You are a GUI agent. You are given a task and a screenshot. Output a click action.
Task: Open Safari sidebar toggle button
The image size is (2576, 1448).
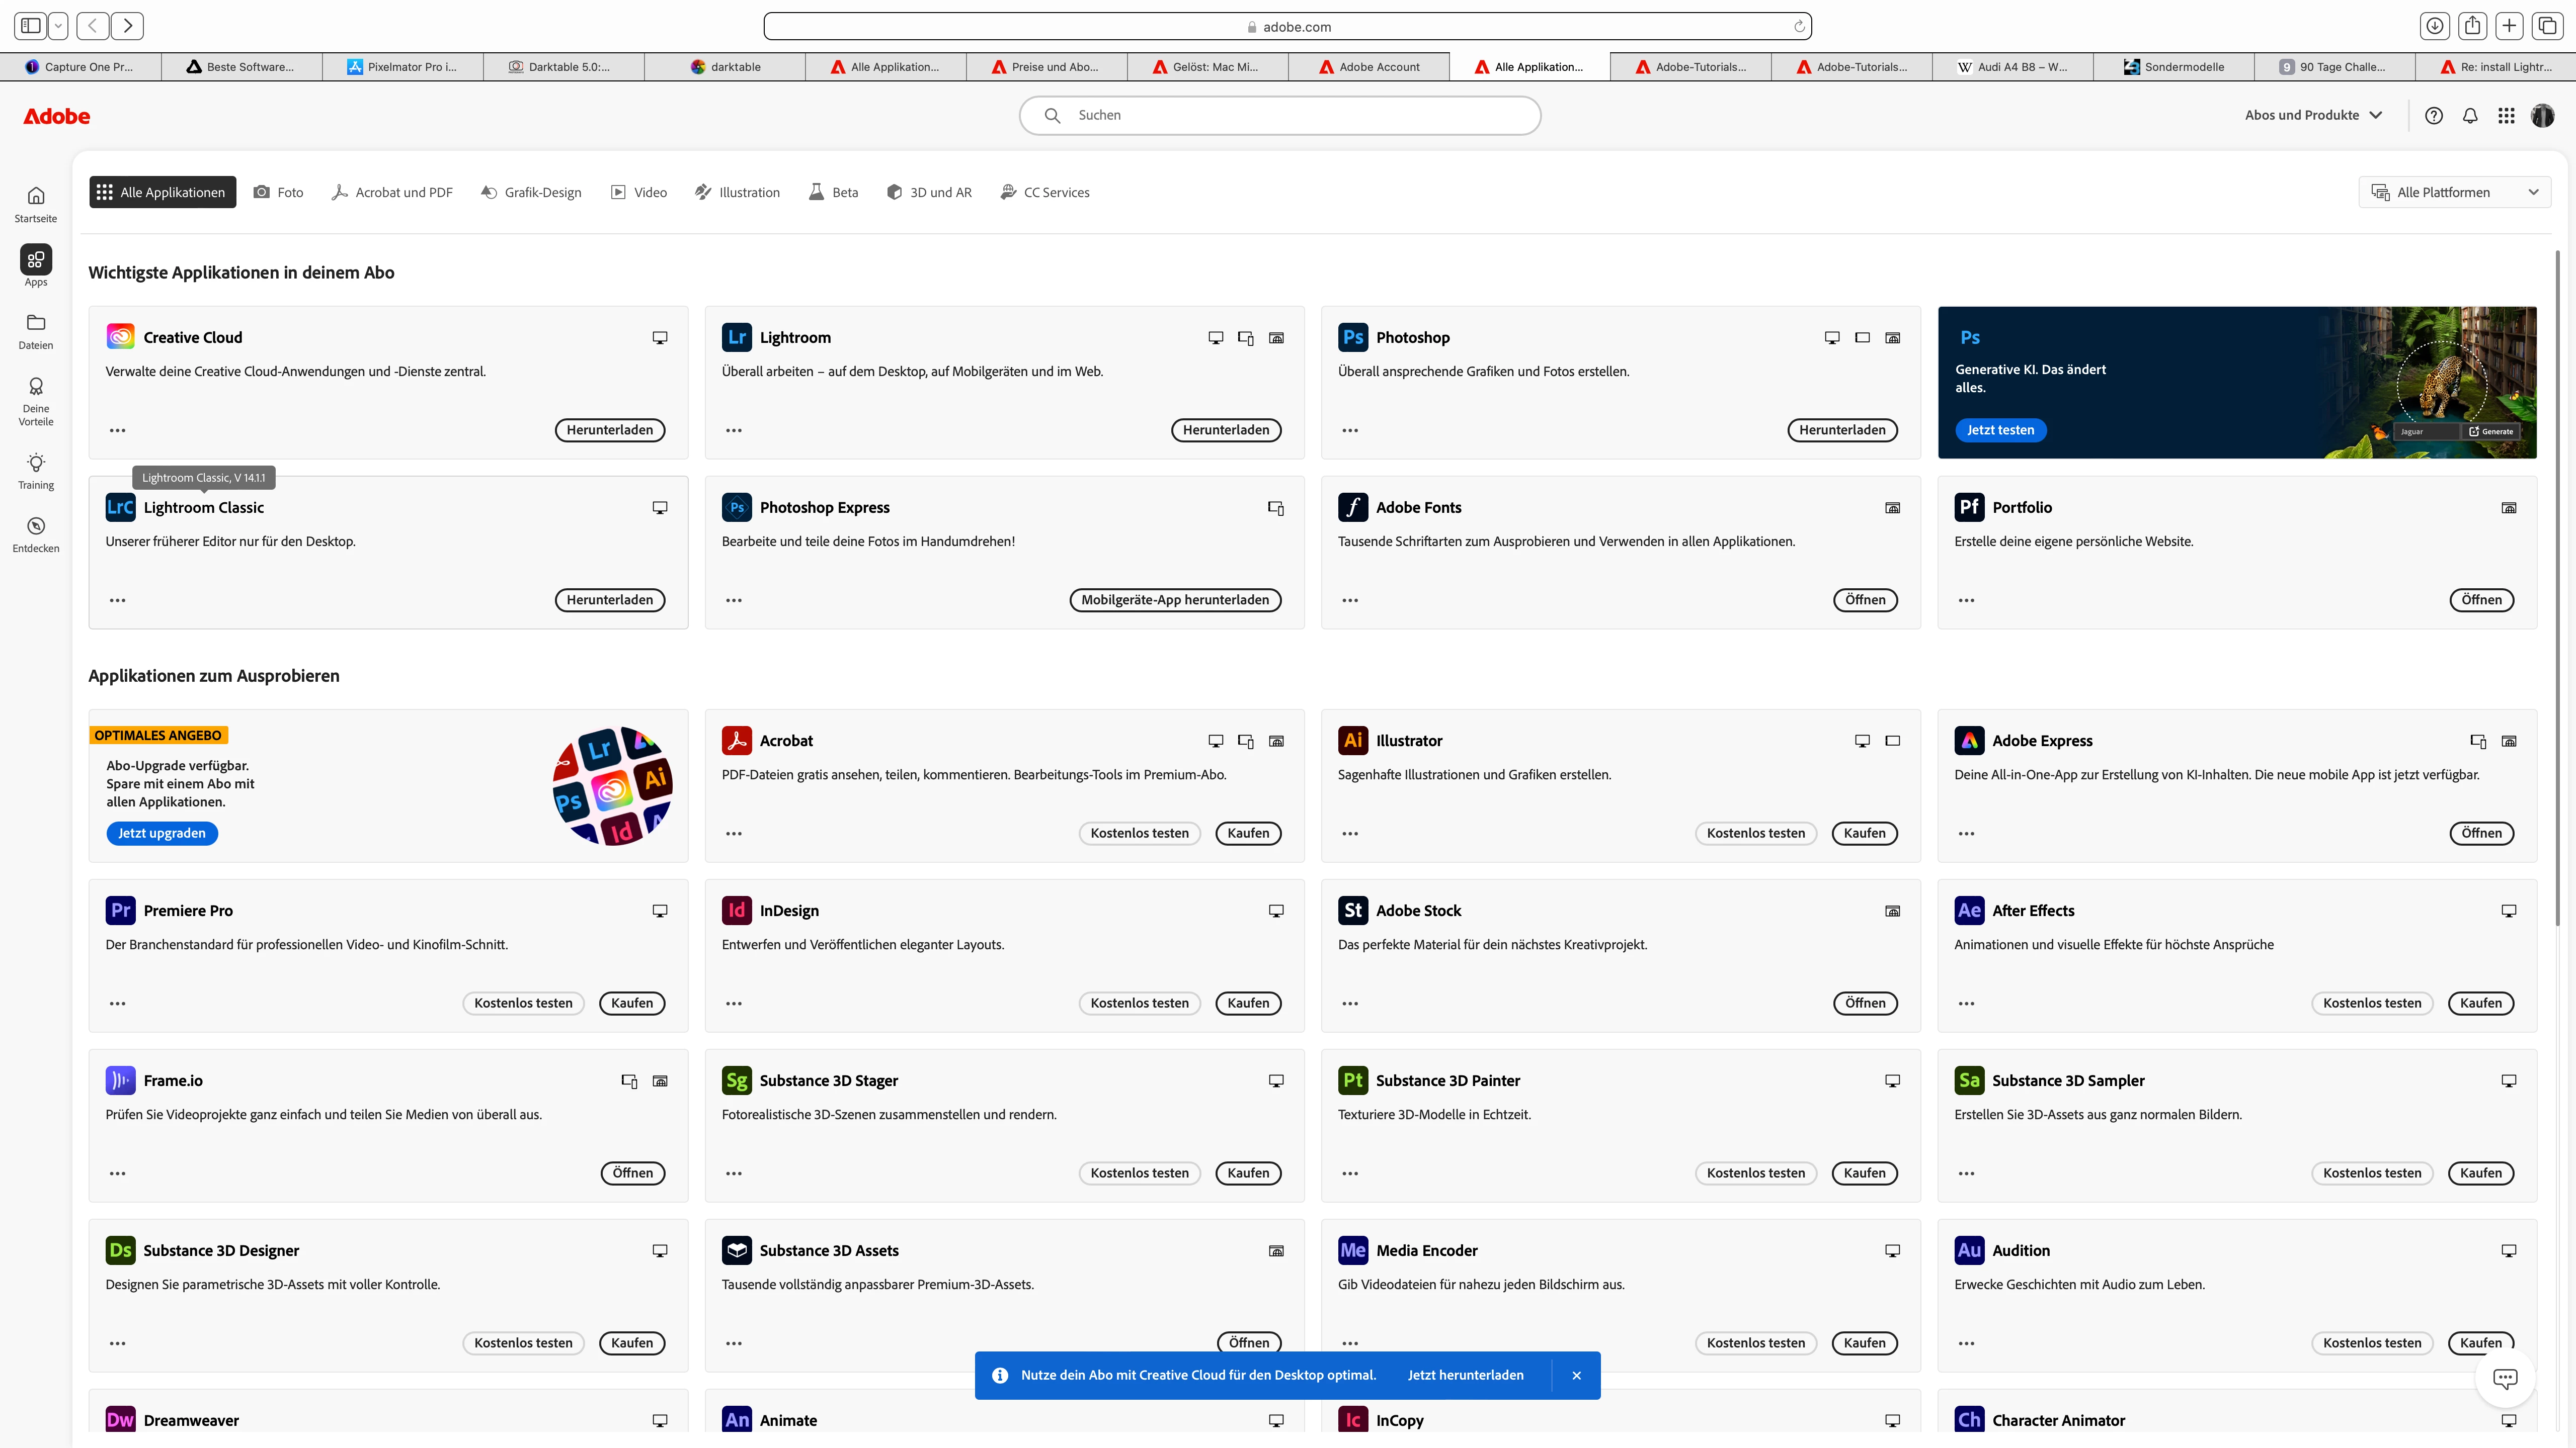tap(31, 26)
